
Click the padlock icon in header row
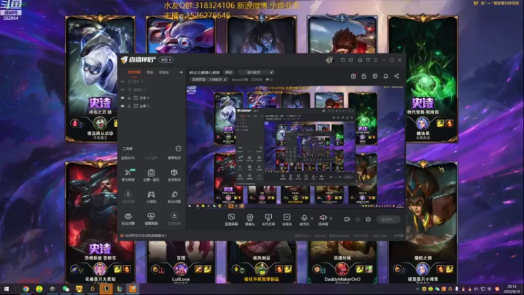(364, 76)
